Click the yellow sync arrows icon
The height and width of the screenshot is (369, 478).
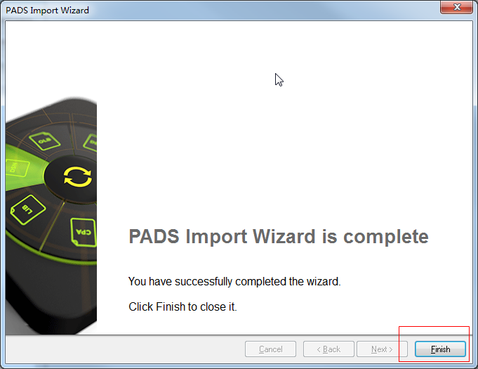click(x=77, y=176)
